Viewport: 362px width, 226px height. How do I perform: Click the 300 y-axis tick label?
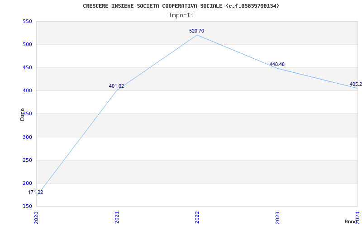[27, 137]
